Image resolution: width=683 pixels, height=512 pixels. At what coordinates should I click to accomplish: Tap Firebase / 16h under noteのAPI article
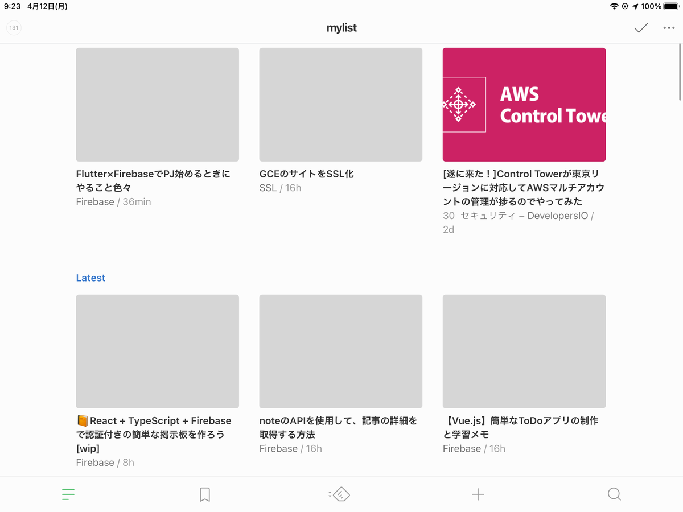click(290, 449)
